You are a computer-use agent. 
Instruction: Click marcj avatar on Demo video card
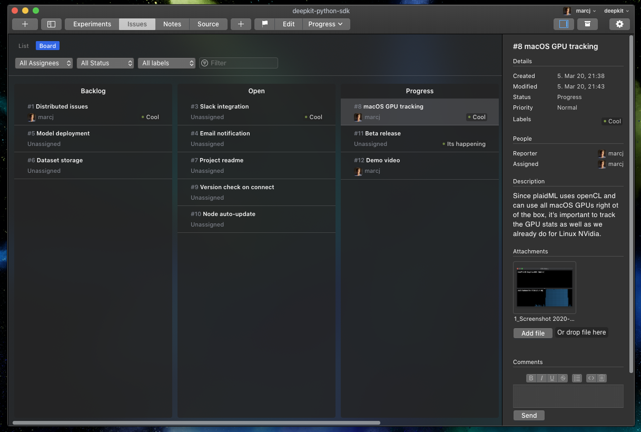[358, 171]
